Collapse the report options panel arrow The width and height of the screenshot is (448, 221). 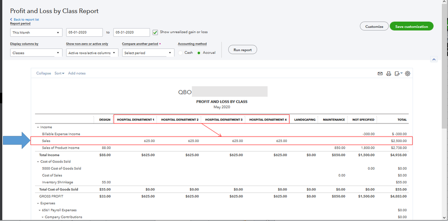click(x=434, y=59)
